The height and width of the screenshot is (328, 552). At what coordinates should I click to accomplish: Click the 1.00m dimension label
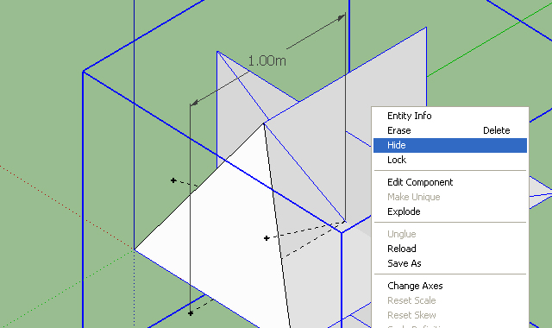click(x=267, y=61)
